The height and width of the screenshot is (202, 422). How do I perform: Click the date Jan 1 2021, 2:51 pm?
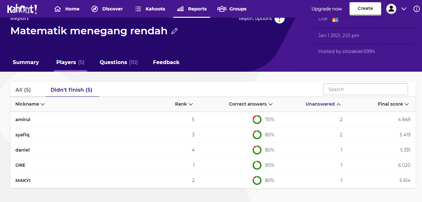coord(339,36)
